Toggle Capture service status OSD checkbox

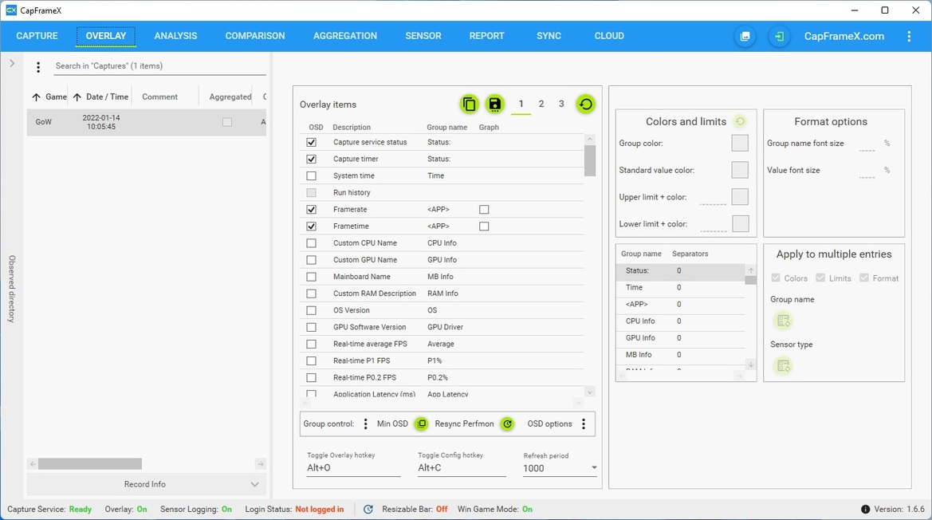click(x=312, y=143)
